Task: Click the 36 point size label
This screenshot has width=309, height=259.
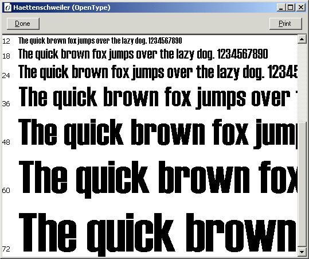Action: pos(6,104)
